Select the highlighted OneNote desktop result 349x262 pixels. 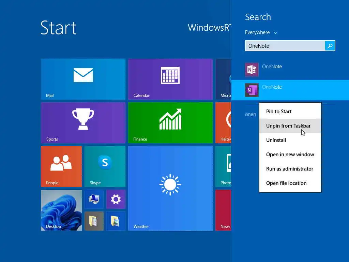[290, 90]
